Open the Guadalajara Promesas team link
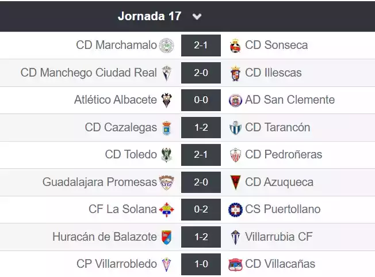The width and height of the screenshot is (375, 277). [100, 183]
